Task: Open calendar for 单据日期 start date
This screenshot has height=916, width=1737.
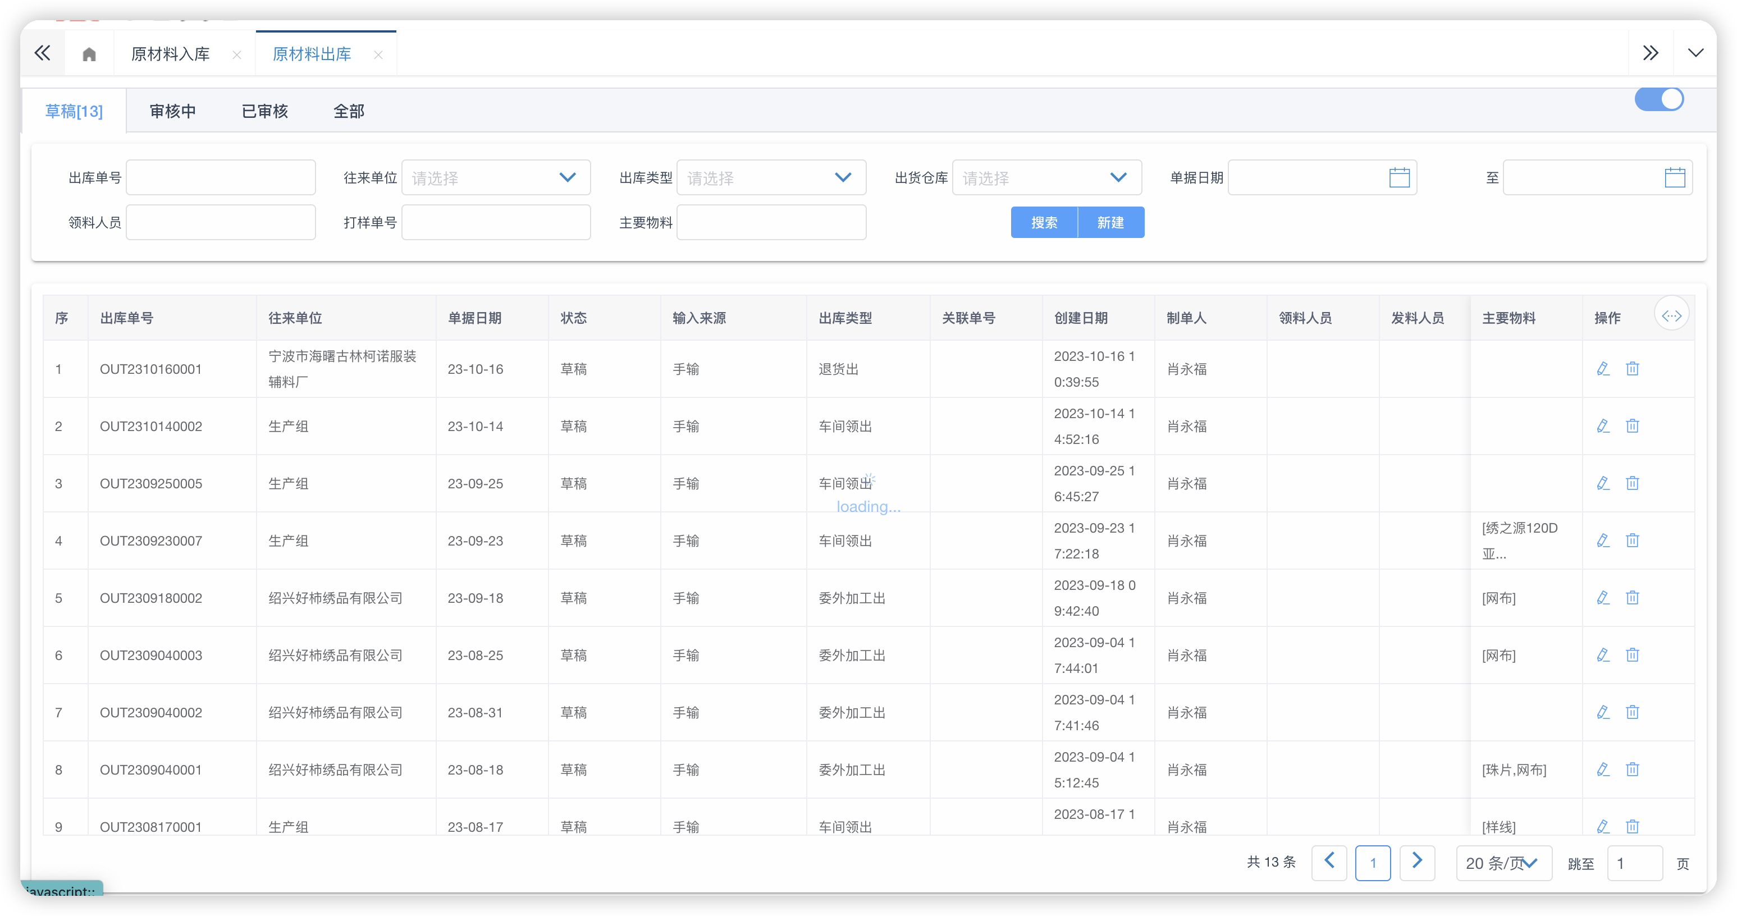Action: (1399, 178)
